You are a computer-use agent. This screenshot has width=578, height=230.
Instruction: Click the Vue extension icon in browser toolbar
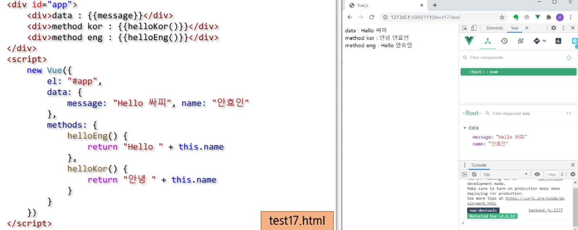(538, 17)
